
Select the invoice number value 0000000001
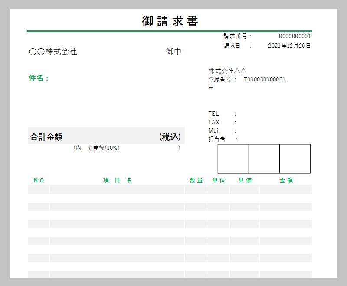295,36
